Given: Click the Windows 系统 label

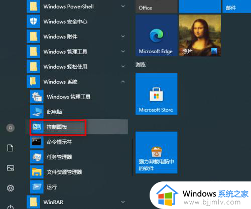Looking at the screenshot, I should click(60, 82).
